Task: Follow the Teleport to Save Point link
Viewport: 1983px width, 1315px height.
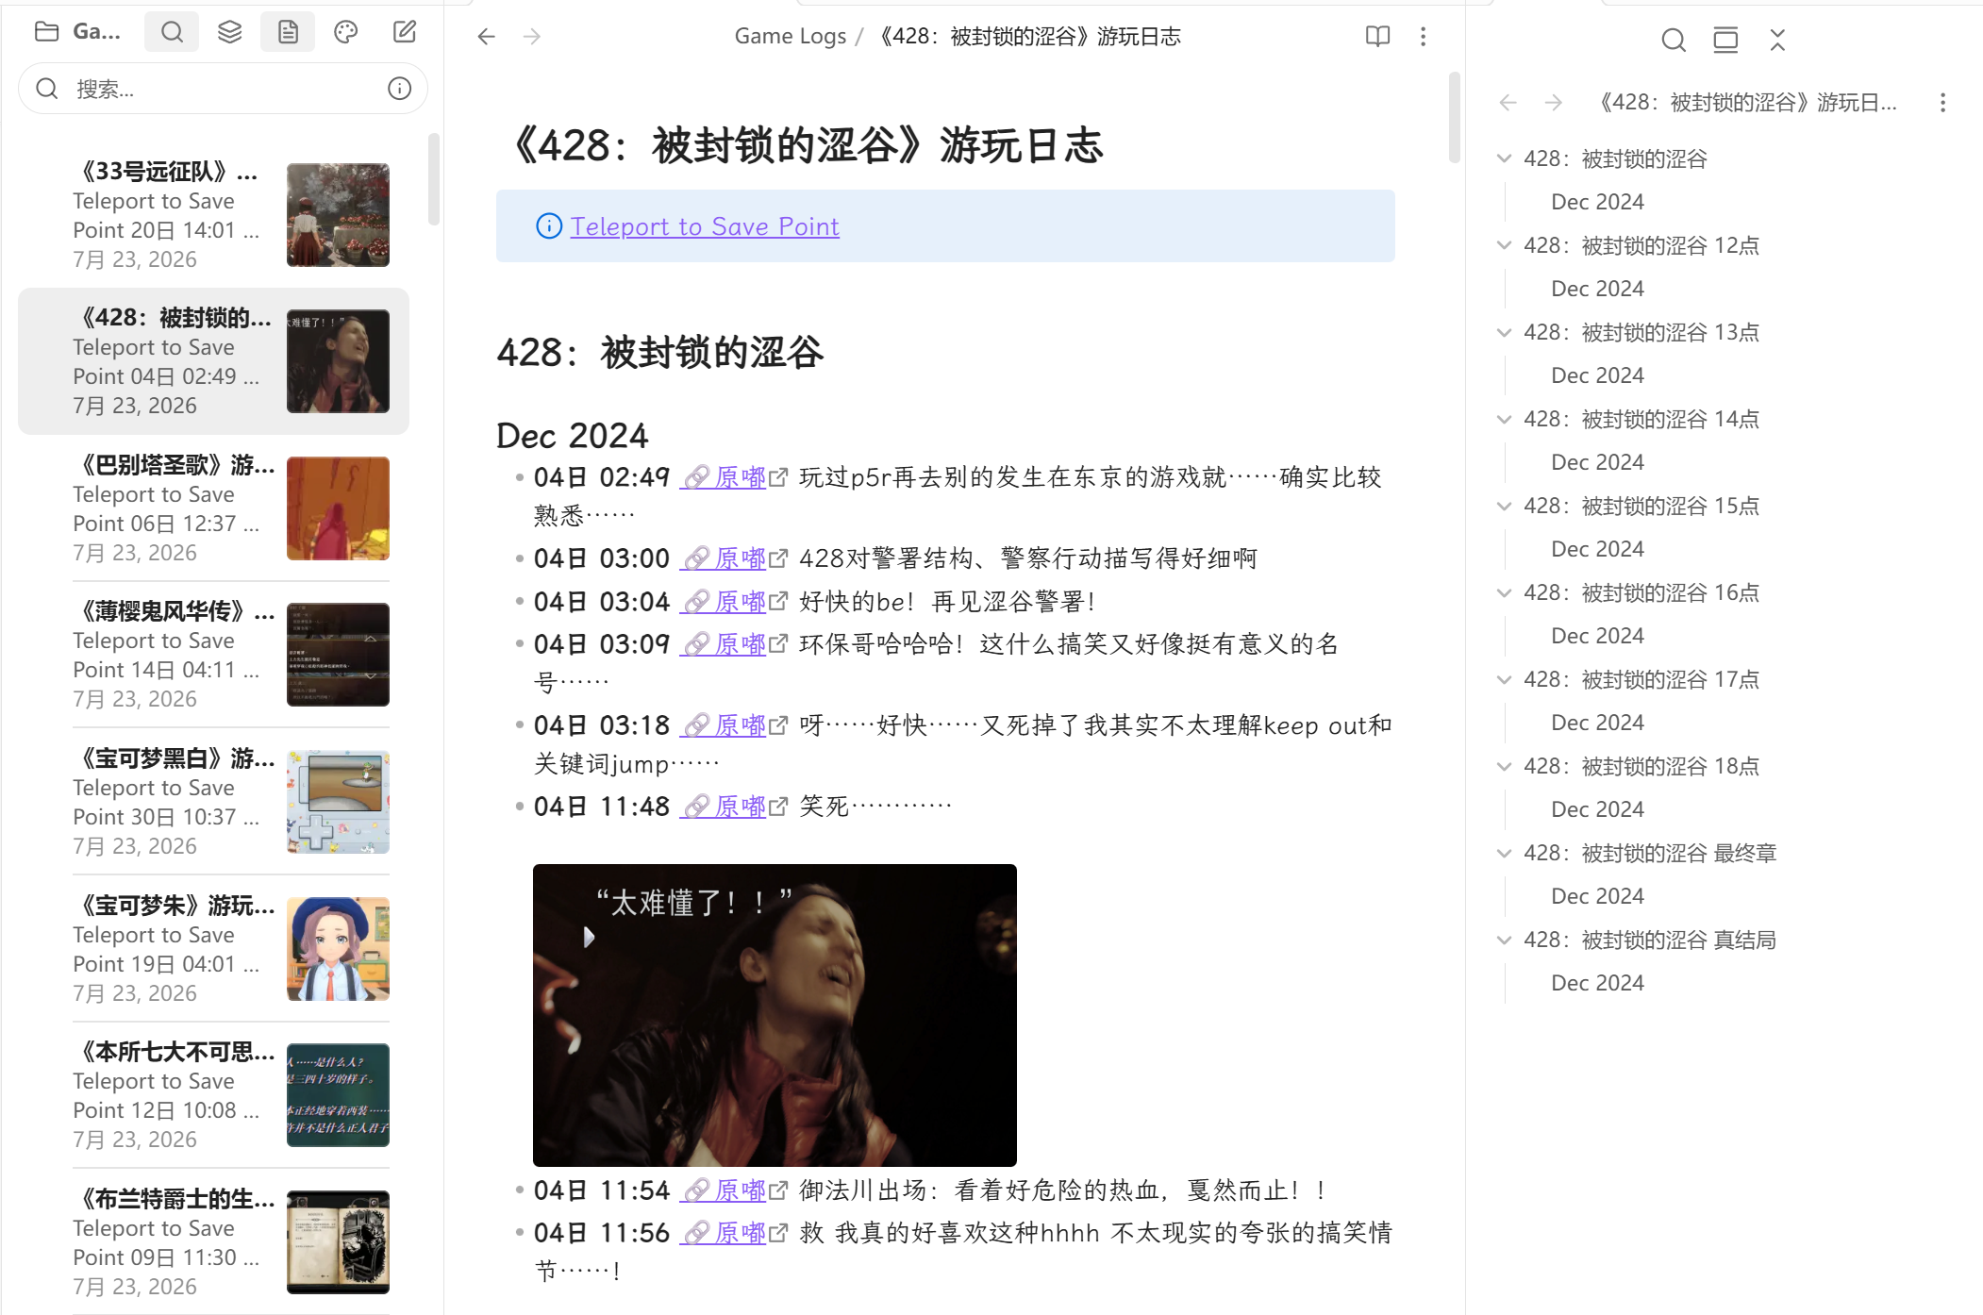Action: [705, 226]
